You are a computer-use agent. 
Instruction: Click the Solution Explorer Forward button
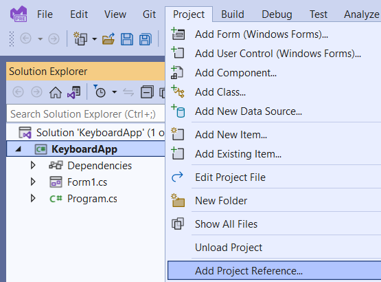point(36,92)
